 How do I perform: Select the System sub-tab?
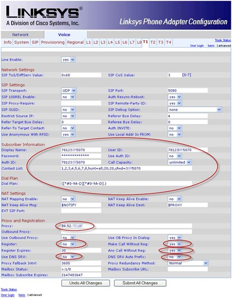tap(22, 42)
